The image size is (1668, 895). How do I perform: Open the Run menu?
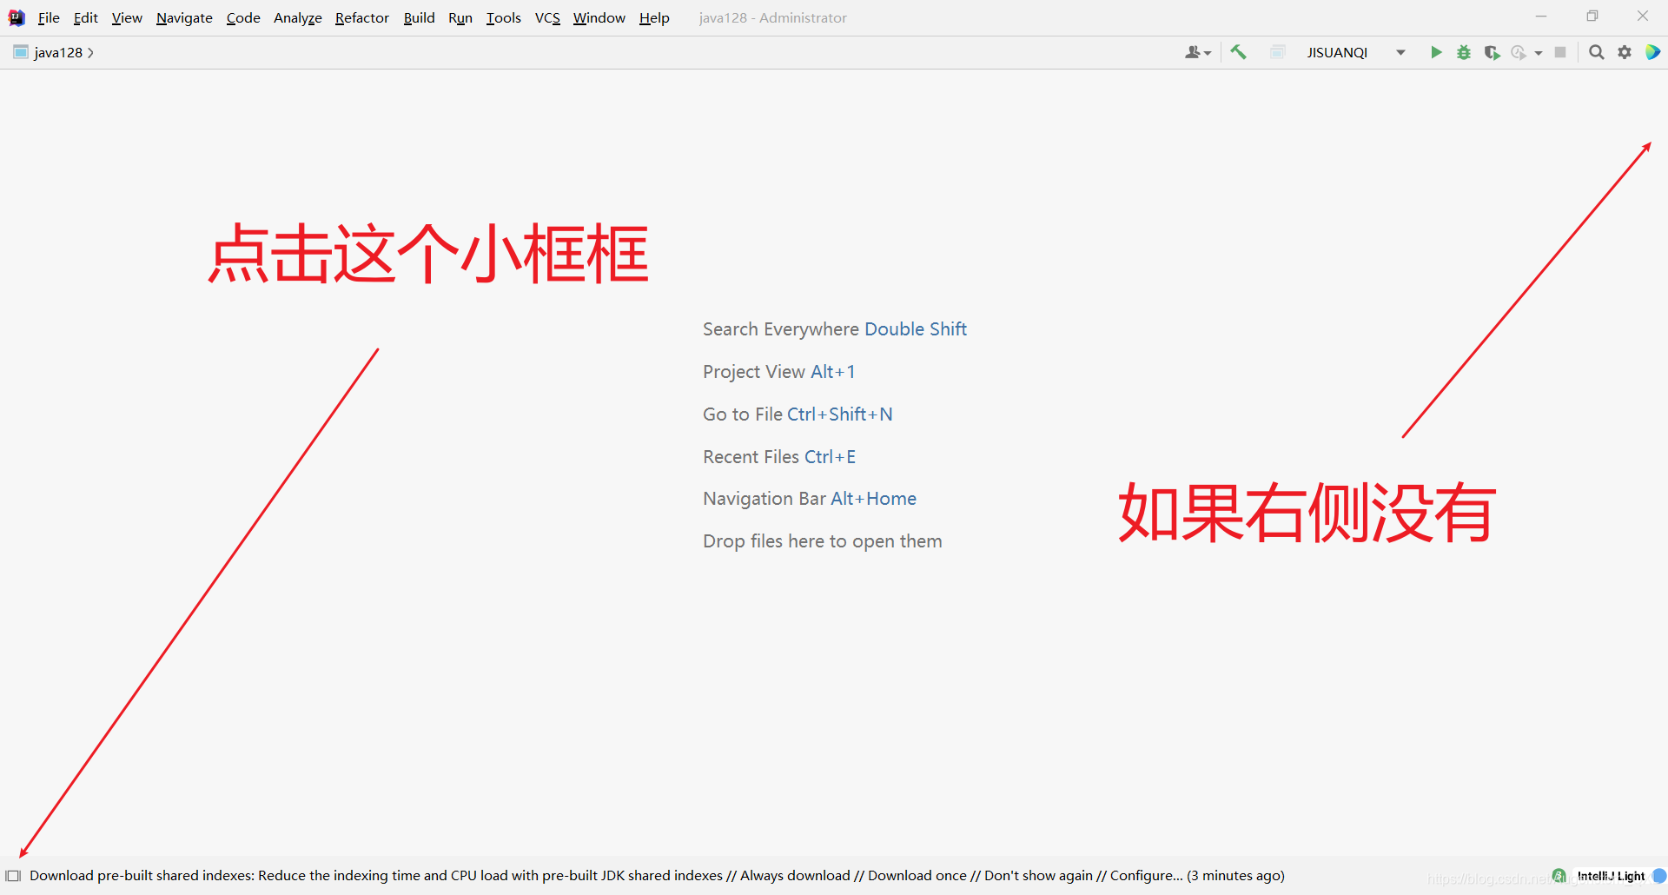[x=460, y=17]
